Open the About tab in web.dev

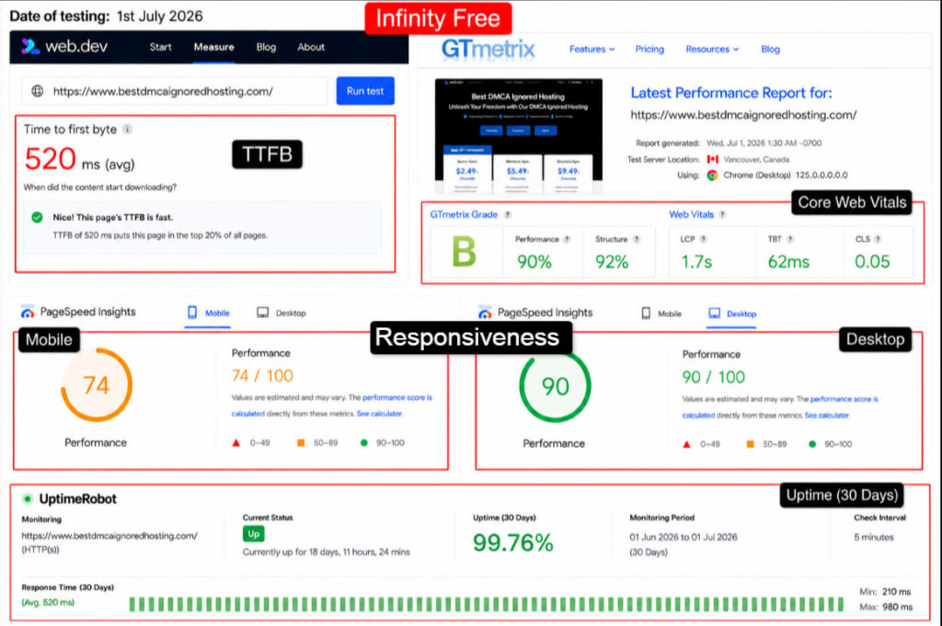pos(311,47)
